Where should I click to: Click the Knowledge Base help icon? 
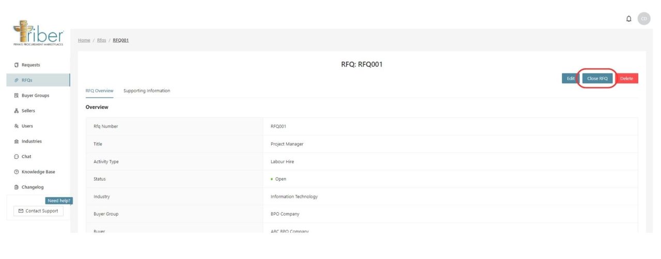(17, 172)
